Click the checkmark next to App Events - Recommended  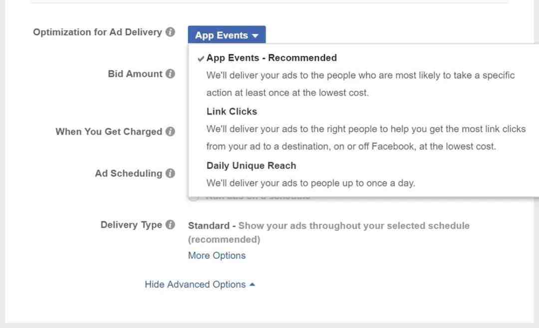click(x=201, y=58)
